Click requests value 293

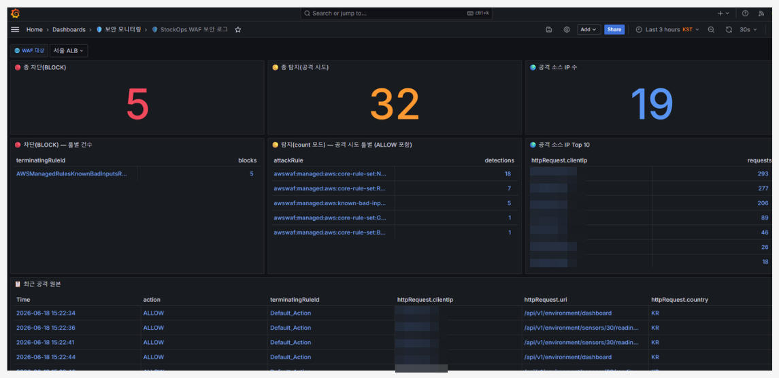[x=763, y=174]
